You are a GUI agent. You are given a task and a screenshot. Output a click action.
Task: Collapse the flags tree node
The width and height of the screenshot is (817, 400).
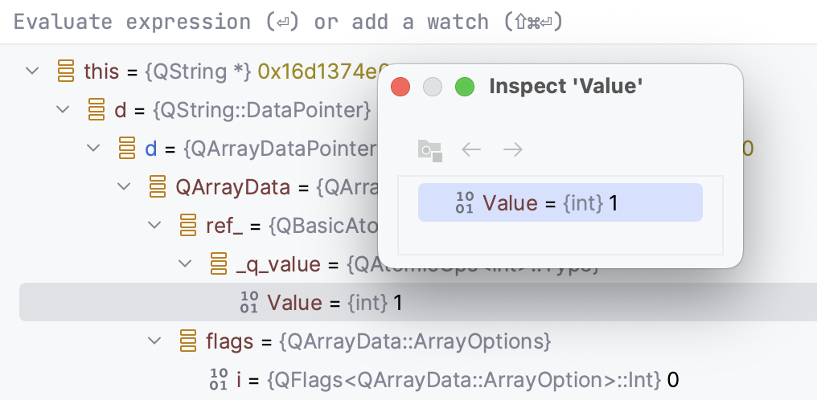click(154, 341)
